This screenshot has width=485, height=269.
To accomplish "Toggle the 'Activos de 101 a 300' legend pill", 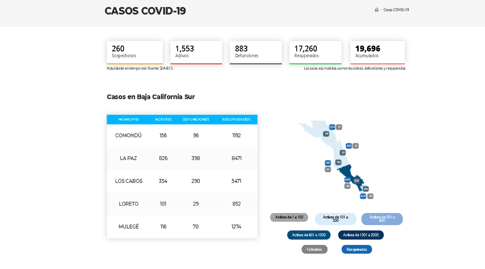I will pyautogui.click(x=335, y=219).
